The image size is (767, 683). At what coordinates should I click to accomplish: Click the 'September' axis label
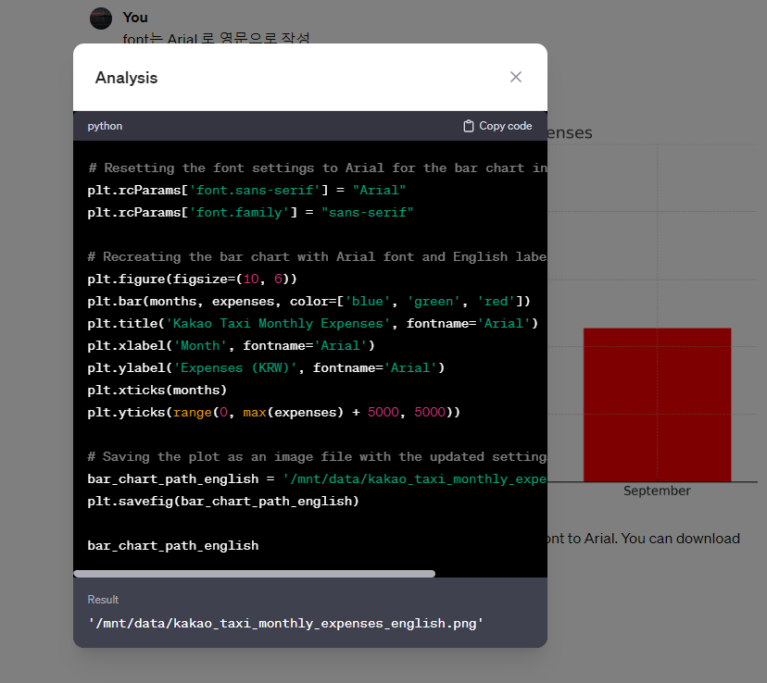[657, 491]
